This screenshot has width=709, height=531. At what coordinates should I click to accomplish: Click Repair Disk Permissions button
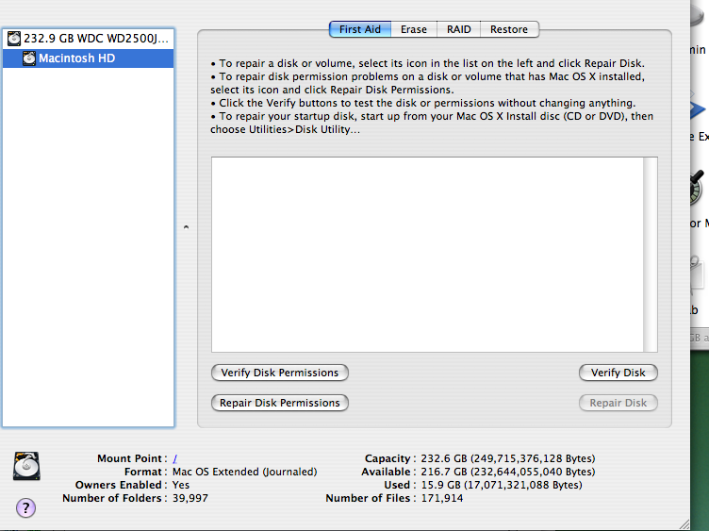coord(279,403)
